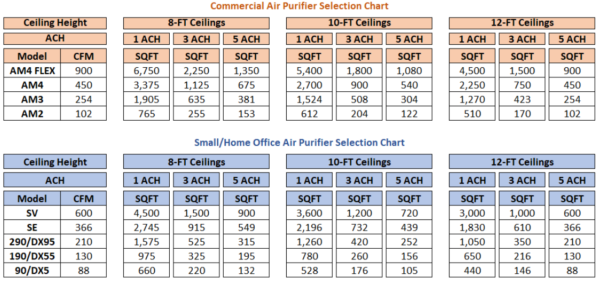Select the 290/DX95 model cell

pyautogui.click(x=32, y=242)
